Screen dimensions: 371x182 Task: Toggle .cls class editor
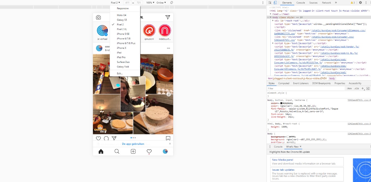(x=356, y=88)
